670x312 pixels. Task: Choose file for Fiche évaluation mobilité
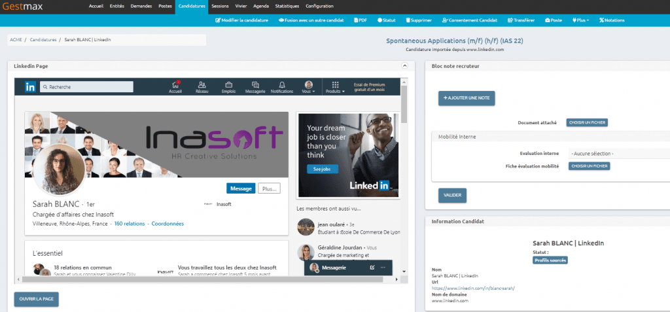590,166
